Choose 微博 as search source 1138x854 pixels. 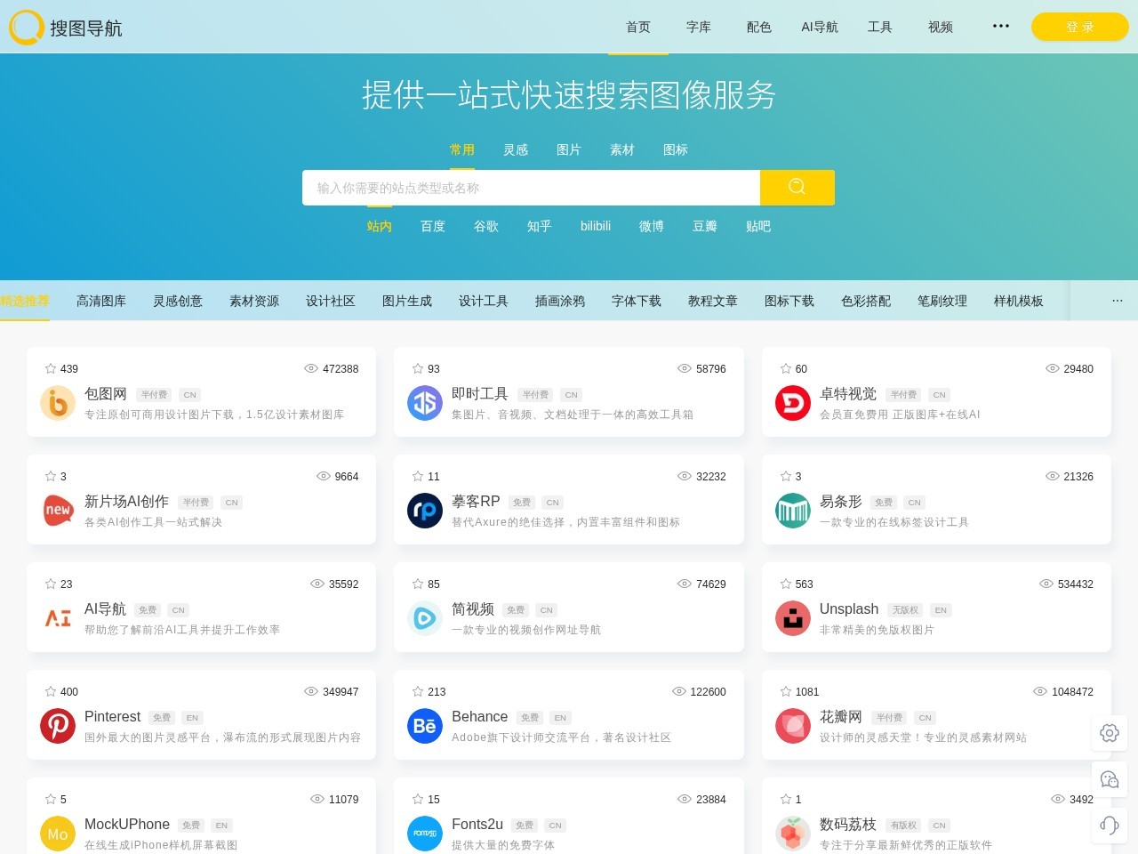[x=652, y=226]
